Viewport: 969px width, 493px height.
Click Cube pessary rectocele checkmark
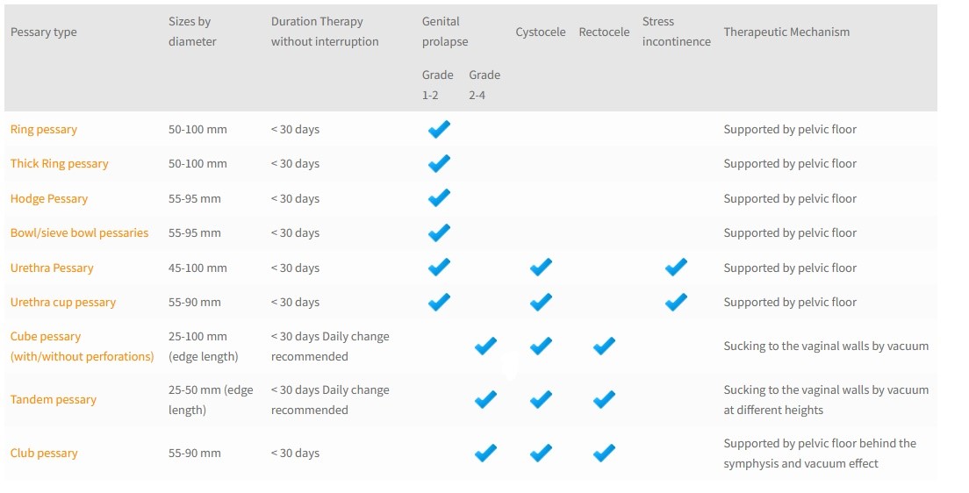(x=604, y=347)
